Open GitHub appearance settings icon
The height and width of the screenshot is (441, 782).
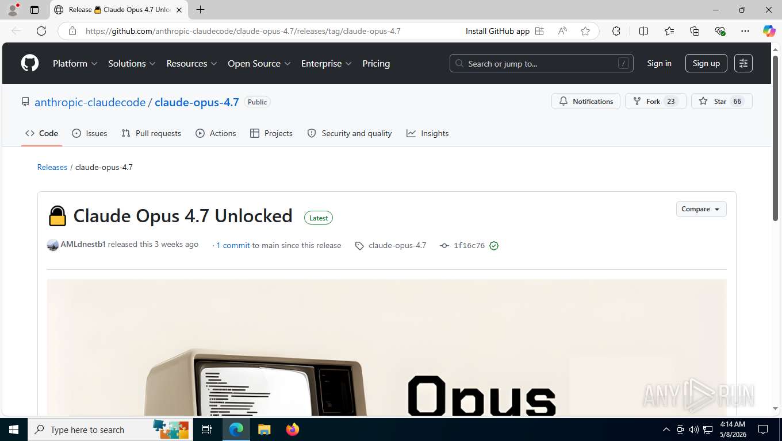point(743,63)
